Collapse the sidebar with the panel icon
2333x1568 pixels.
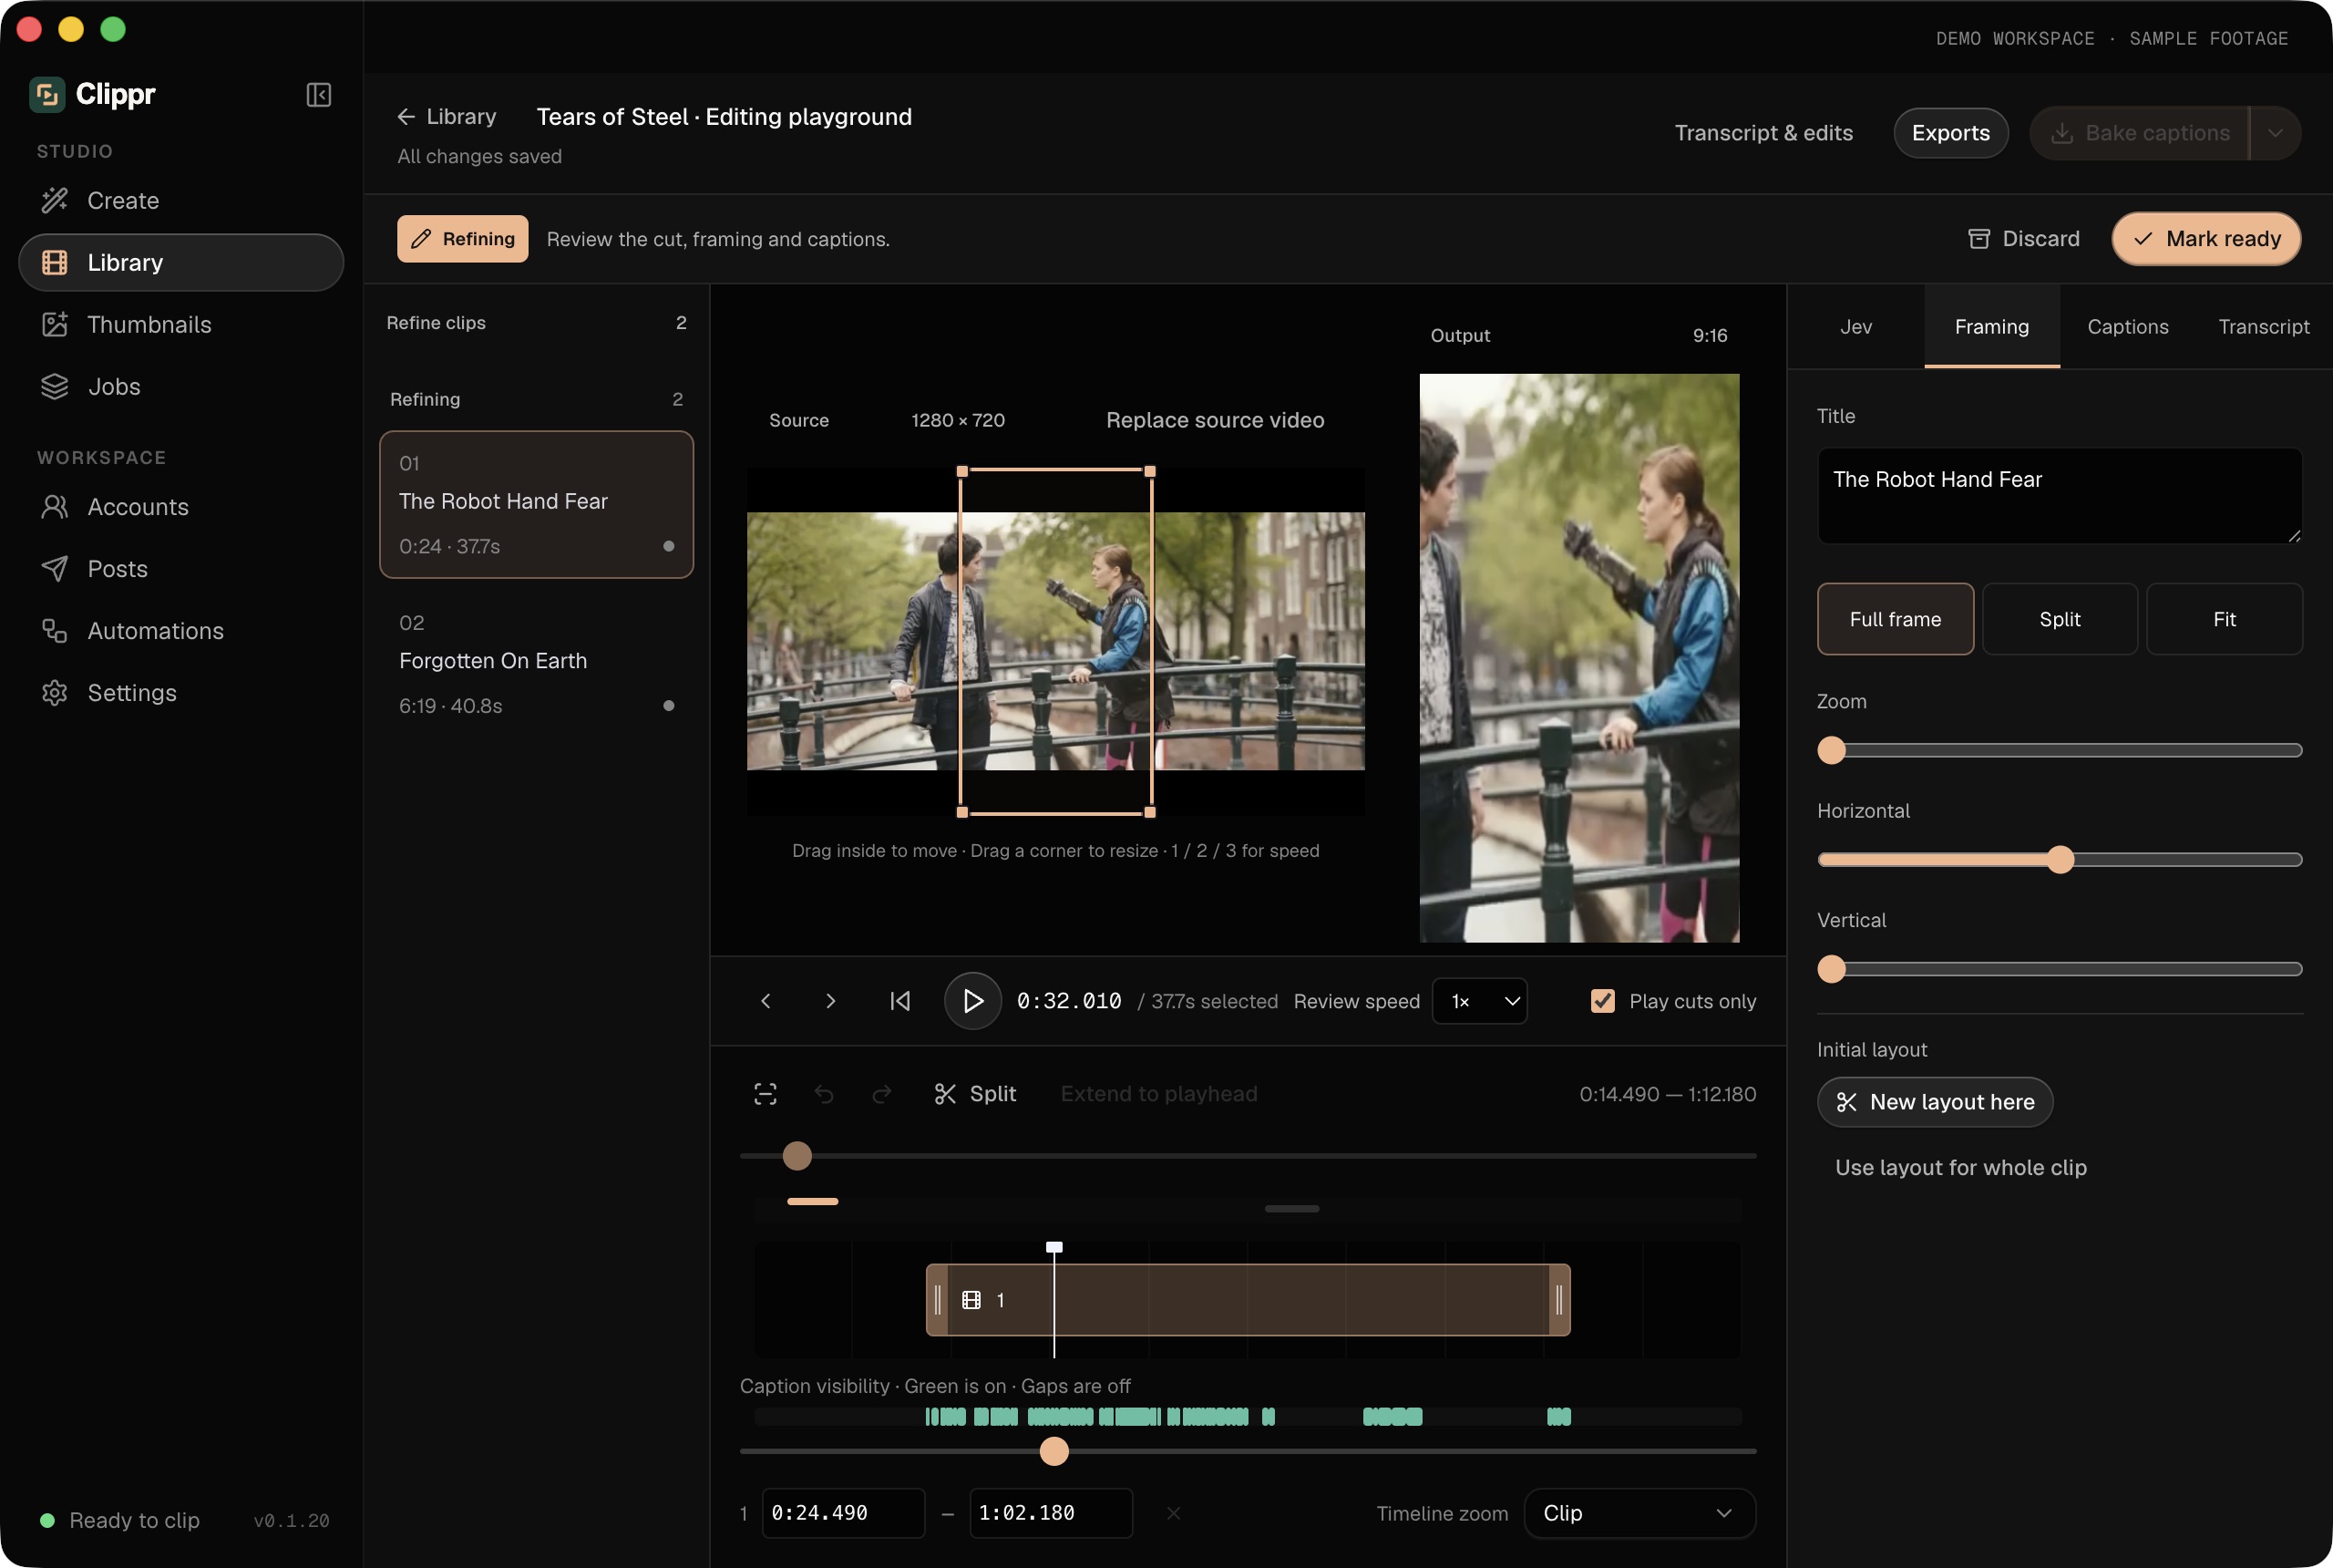319,95
